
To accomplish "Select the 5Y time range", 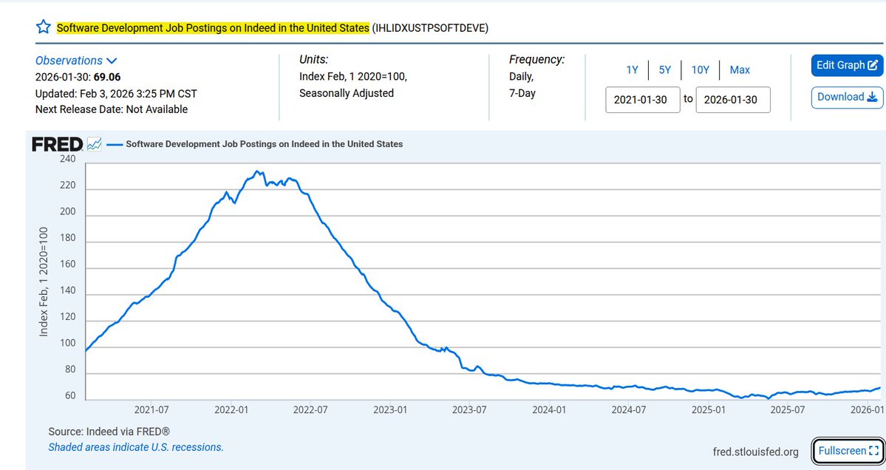I will click(664, 69).
